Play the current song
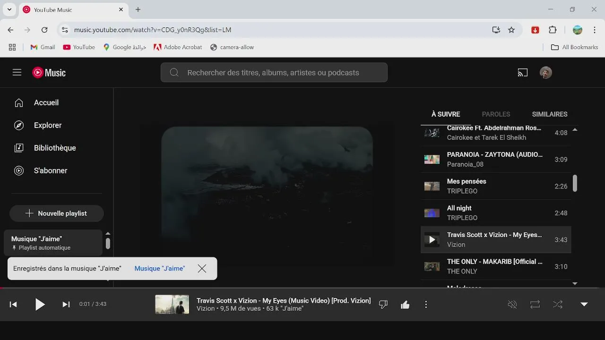 point(40,305)
